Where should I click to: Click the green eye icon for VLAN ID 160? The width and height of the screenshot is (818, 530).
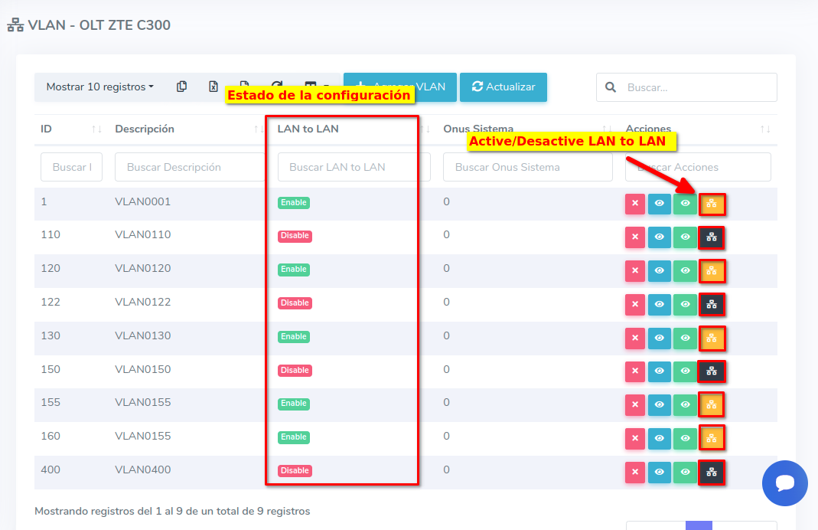(x=686, y=439)
